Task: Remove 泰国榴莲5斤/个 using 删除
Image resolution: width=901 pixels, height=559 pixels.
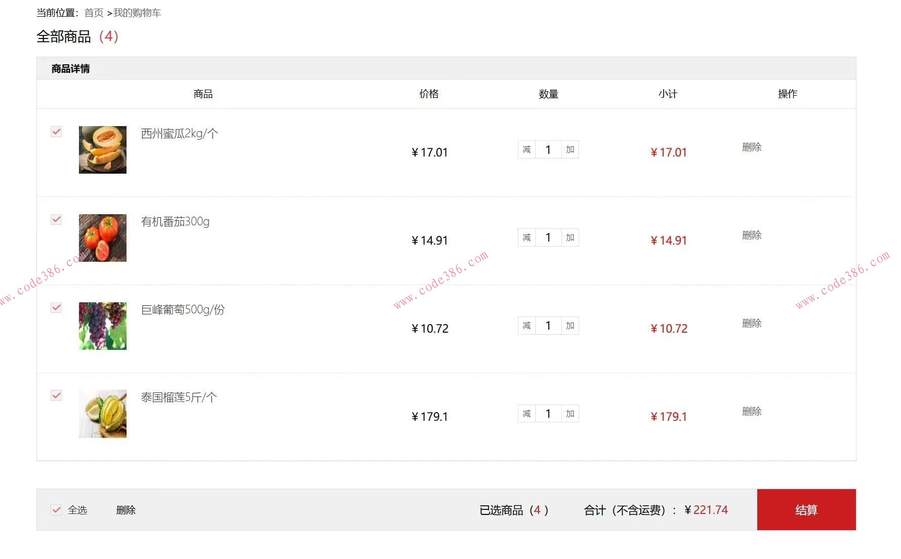Action: coord(751,412)
